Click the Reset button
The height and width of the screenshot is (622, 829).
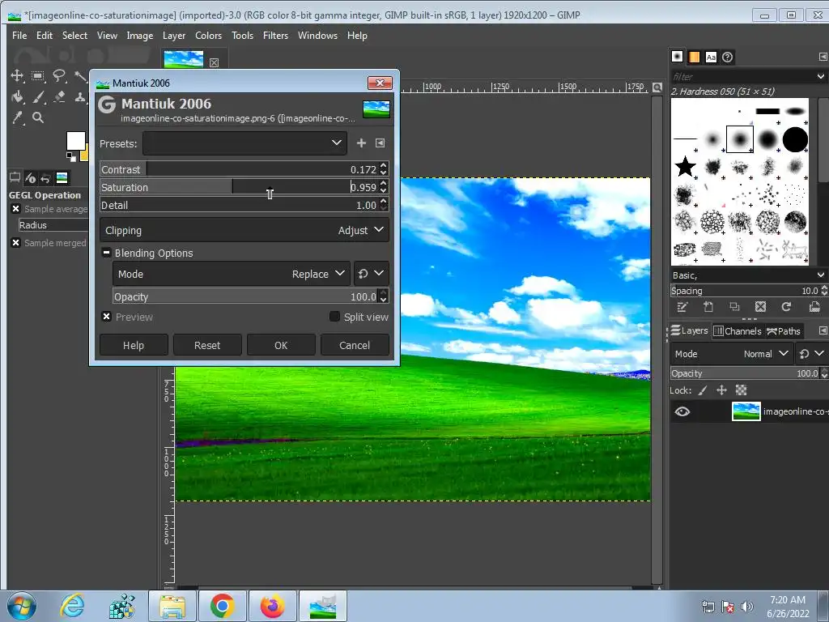pos(207,345)
